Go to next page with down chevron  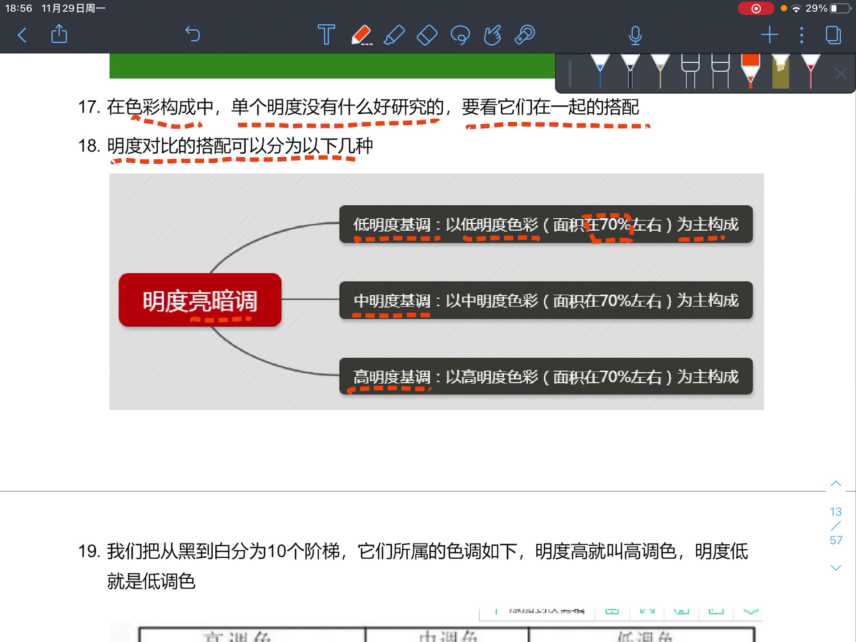pyautogui.click(x=836, y=568)
